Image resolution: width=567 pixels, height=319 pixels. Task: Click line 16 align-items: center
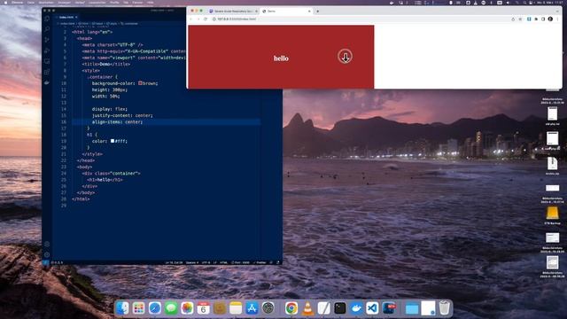(x=117, y=122)
